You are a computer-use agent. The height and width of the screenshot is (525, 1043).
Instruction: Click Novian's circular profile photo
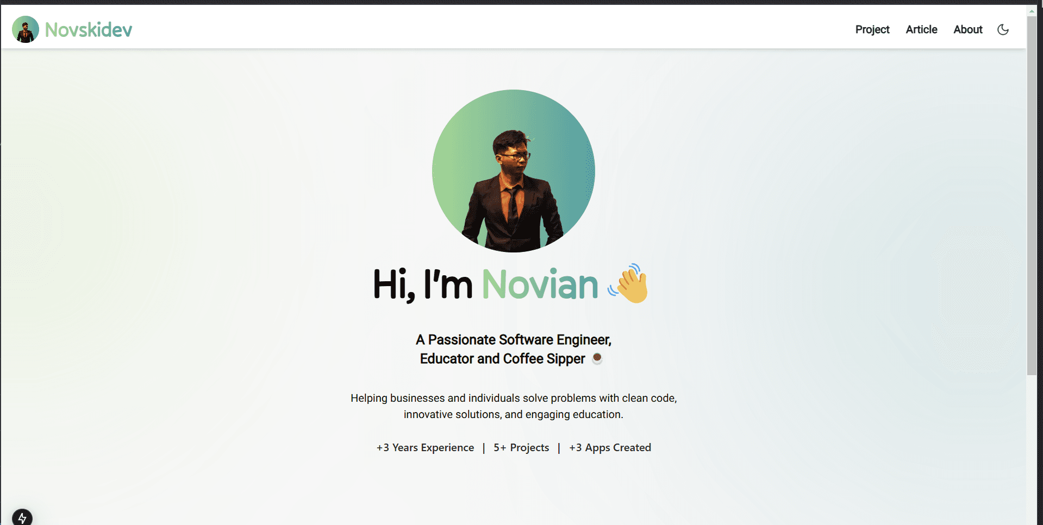(513, 170)
